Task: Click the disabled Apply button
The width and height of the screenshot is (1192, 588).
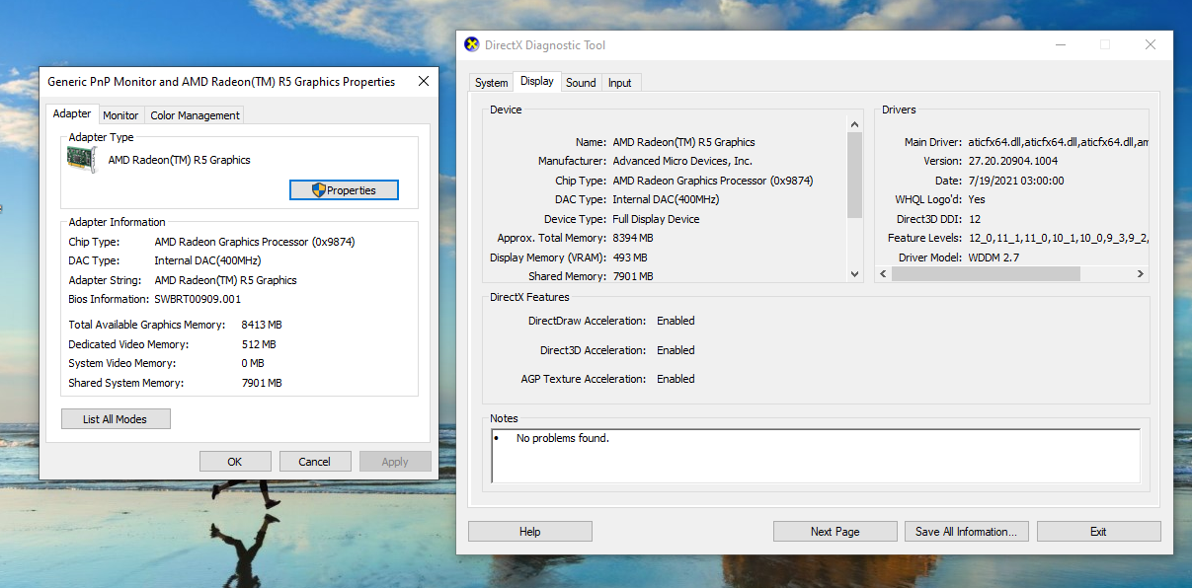Action: 395,462
